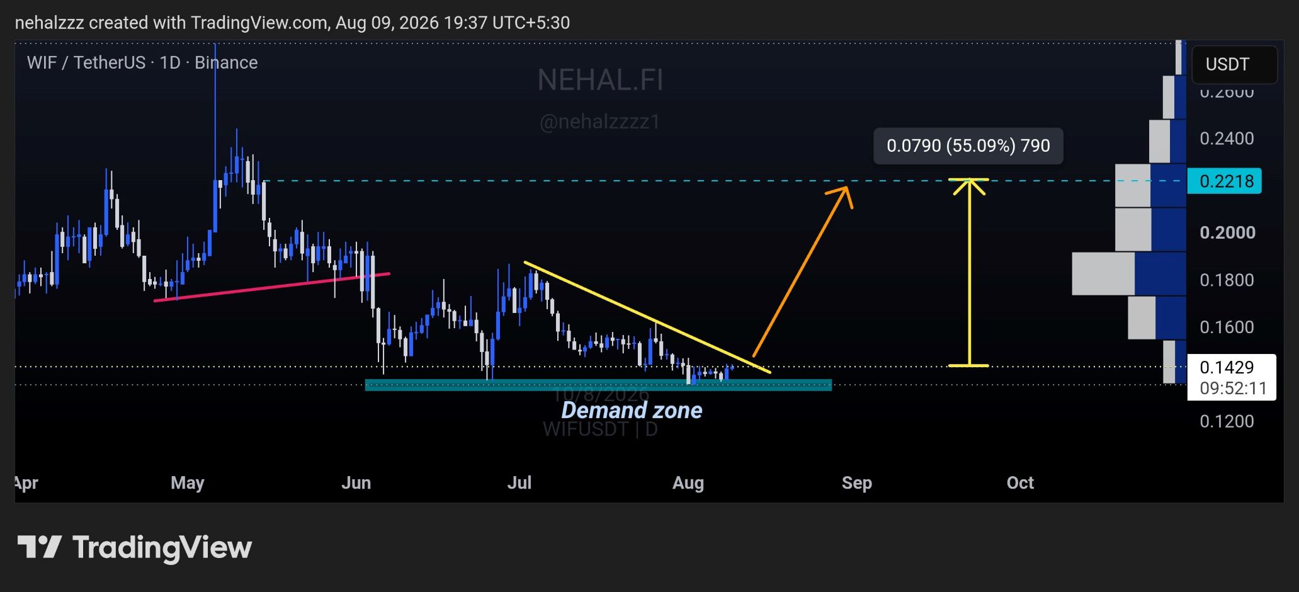The width and height of the screenshot is (1299, 592).
Task: Select the yellow vertical price range arrow
Action: pyautogui.click(x=969, y=272)
